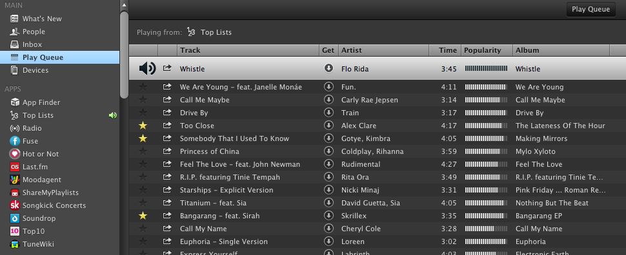Click the Top Lists link after Playing from
Viewport: 626px width, 255px height.
216,32
